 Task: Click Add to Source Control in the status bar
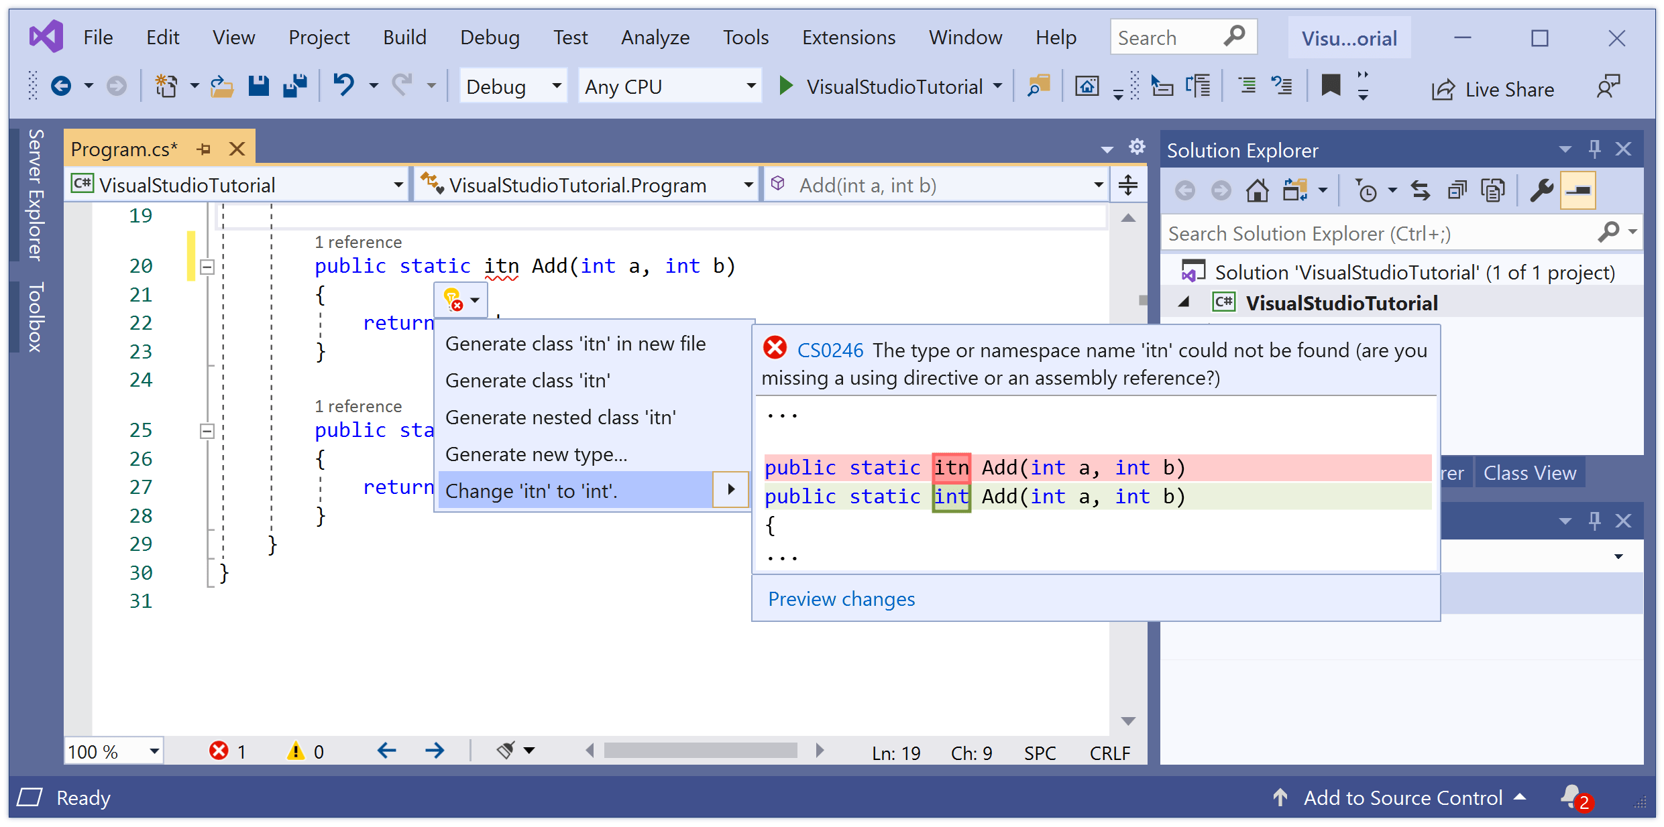pos(1402,797)
